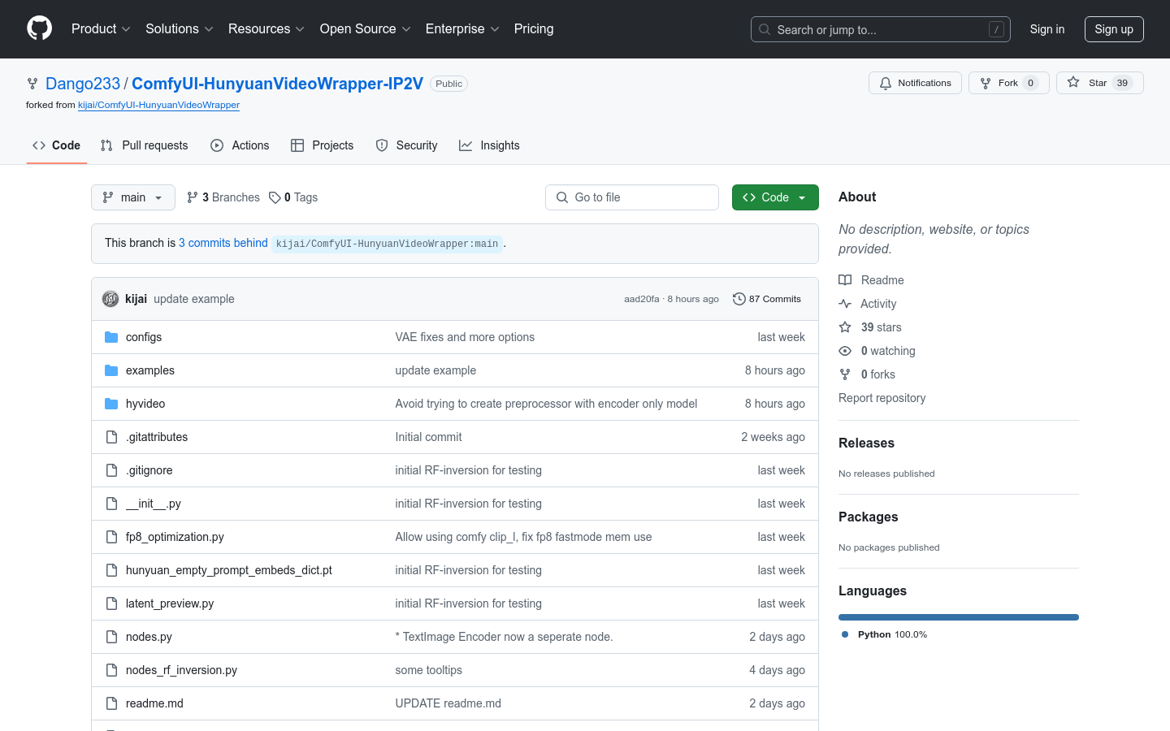This screenshot has width=1170, height=731.
Task: Open the green Code dropdown button
Action: pyautogui.click(x=775, y=197)
